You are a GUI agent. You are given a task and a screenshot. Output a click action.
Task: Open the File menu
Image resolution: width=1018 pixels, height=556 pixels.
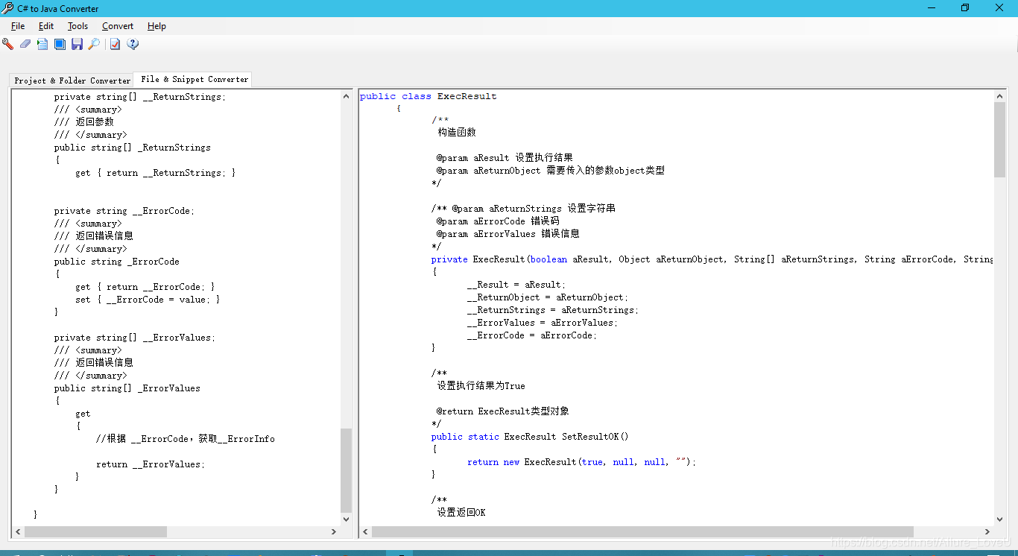click(x=17, y=25)
